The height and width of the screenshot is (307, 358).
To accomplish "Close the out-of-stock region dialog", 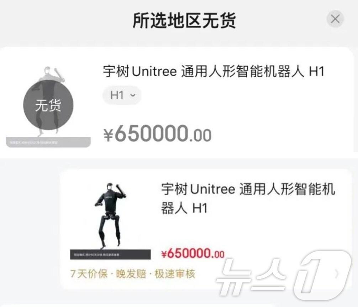I will click(x=335, y=19).
